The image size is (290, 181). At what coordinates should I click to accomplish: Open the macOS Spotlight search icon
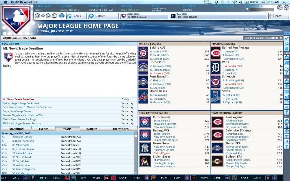[x=284, y=2]
